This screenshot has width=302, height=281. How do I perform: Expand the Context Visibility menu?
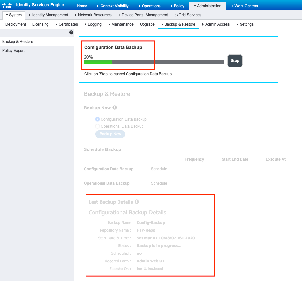click(113, 6)
